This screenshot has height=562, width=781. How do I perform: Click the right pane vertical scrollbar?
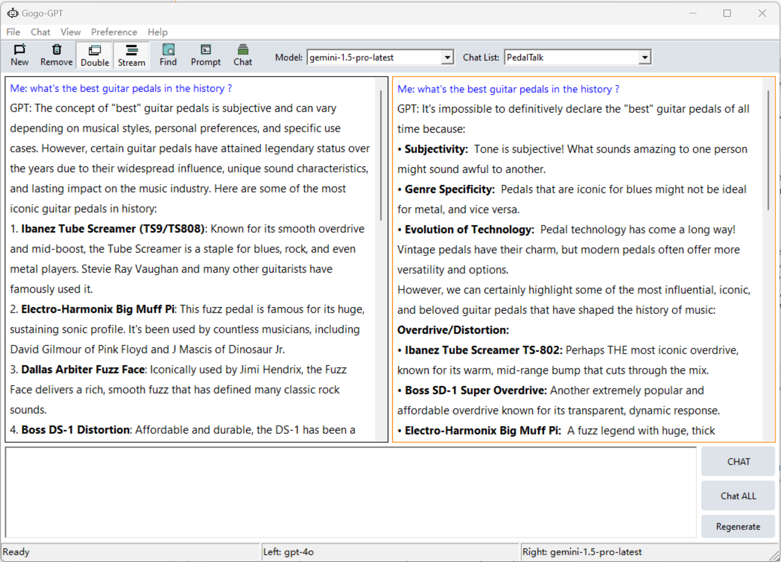point(768,150)
